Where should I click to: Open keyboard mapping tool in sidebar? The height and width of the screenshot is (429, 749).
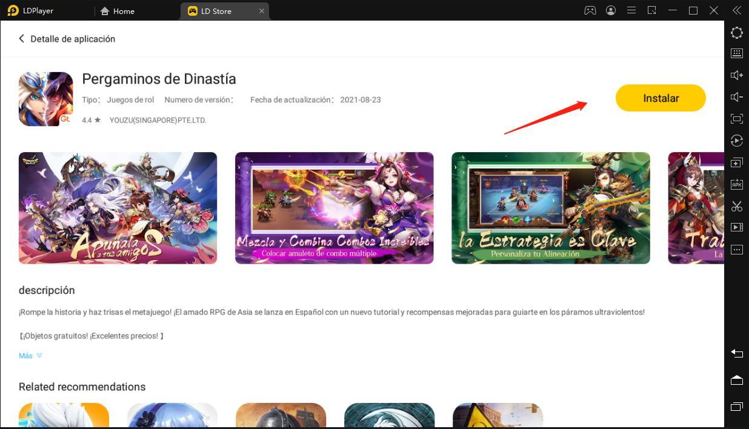coord(737,53)
